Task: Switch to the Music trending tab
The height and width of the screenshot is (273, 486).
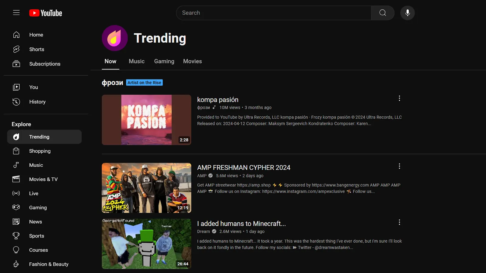Action: point(136,61)
